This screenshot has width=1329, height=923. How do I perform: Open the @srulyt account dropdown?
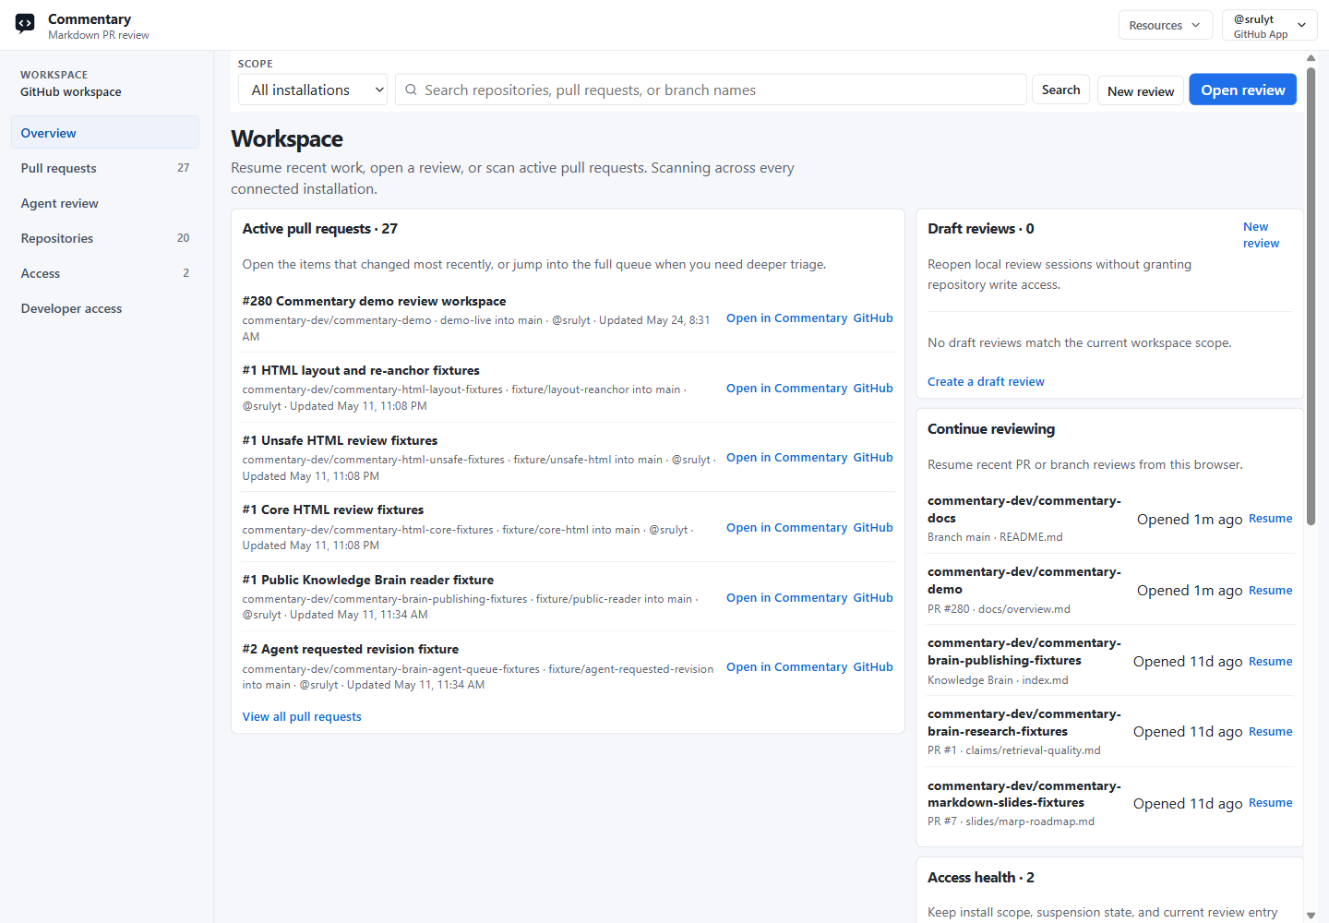coord(1270,25)
